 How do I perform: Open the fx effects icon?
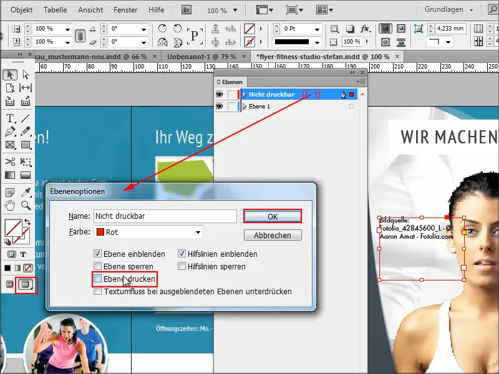coord(366,29)
